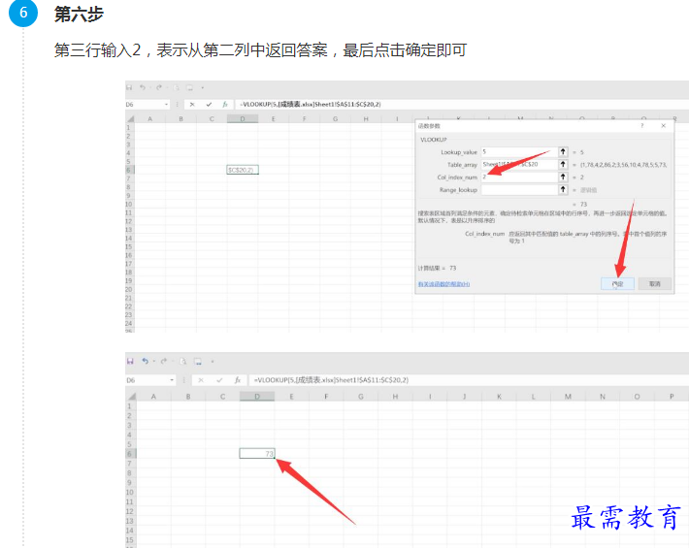The height and width of the screenshot is (548, 689).
Task: Click the Table_array range selector arrow button
Action: (x=563, y=164)
